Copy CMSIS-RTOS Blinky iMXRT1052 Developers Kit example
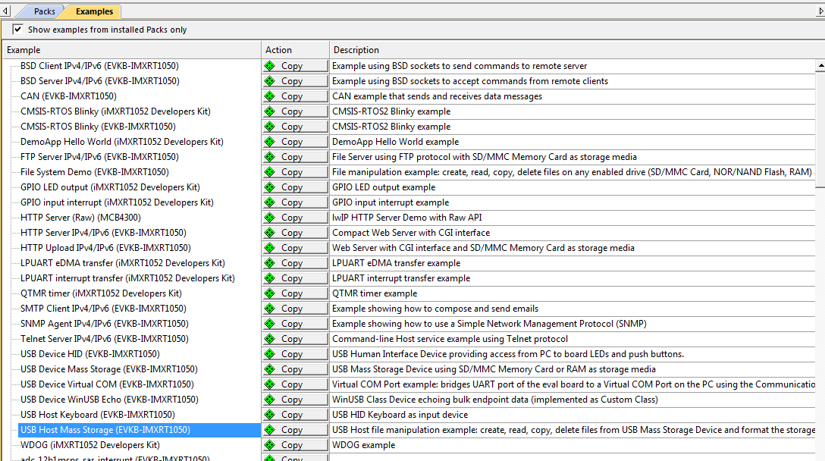 pos(295,111)
